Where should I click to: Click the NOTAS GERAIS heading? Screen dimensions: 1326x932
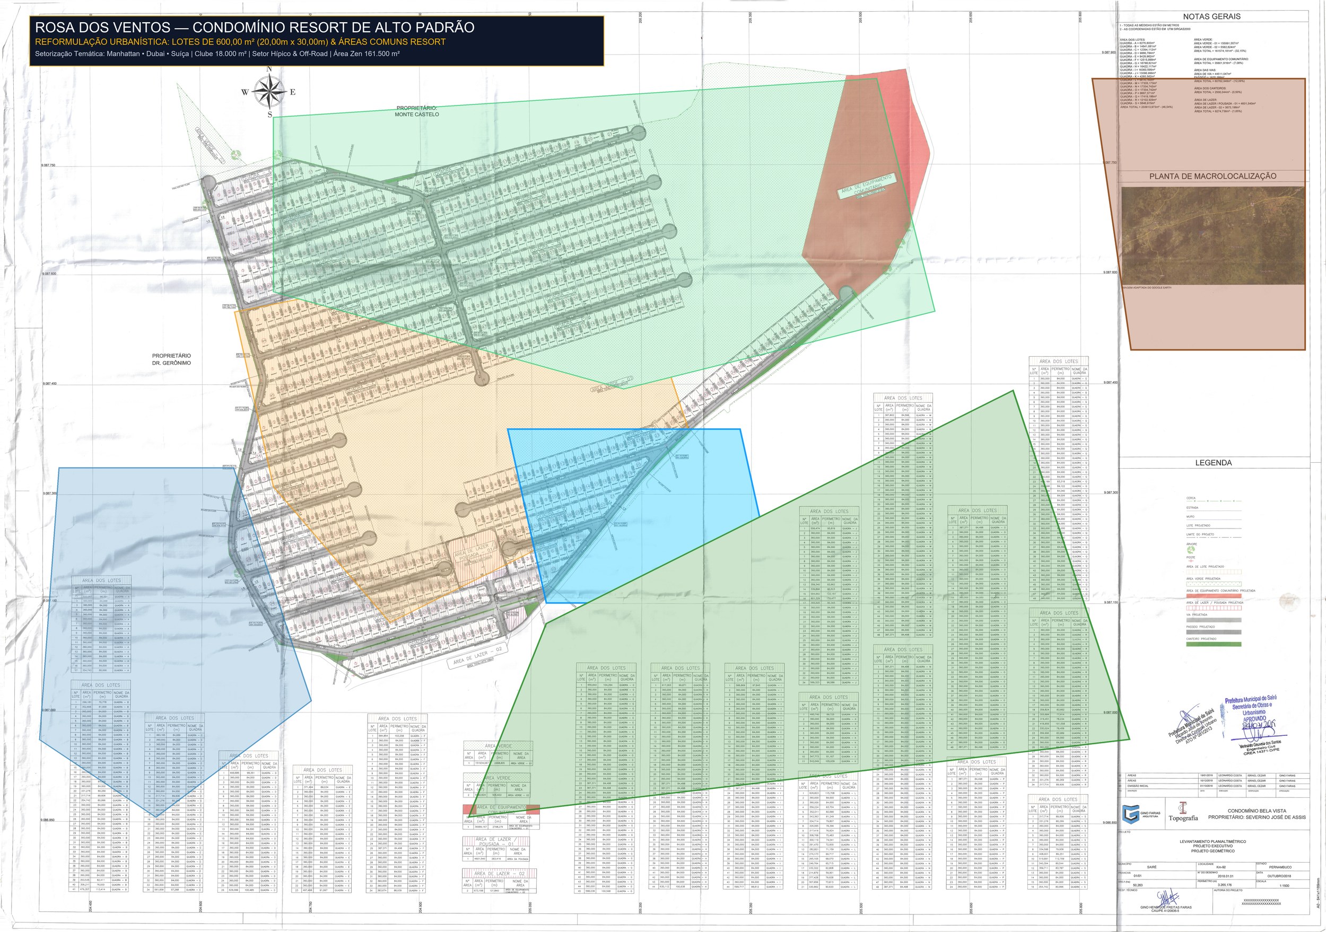1211,16
